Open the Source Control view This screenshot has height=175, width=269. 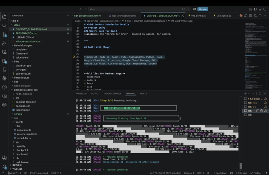click(4, 34)
